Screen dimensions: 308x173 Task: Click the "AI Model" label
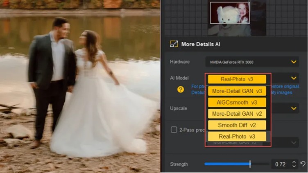(179, 78)
